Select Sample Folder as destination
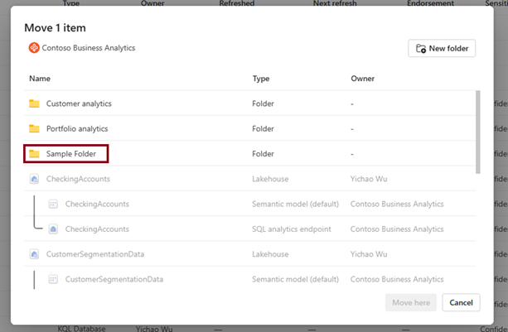Screen dimensions: 508x332 pos(71,154)
